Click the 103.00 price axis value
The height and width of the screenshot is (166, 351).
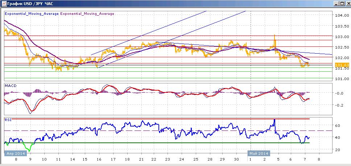342,37
